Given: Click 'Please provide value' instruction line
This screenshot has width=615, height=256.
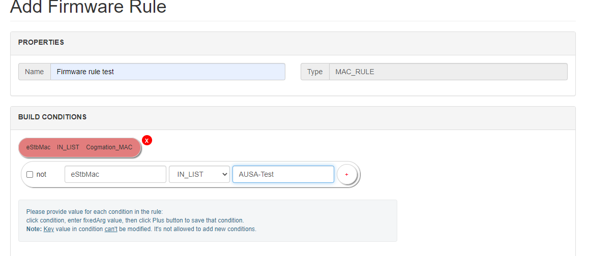Looking at the screenshot, I should [x=94, y=212].
